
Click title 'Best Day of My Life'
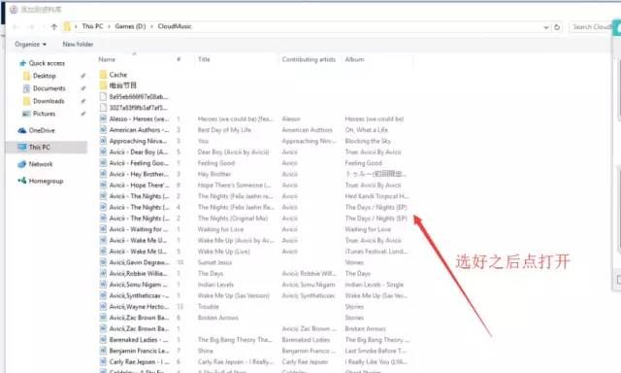tap(224, 130)
